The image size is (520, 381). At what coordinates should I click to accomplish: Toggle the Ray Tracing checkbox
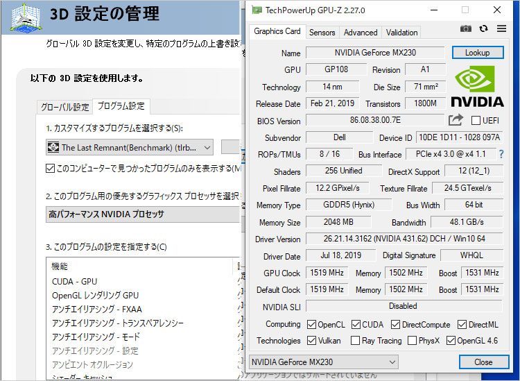355,340
